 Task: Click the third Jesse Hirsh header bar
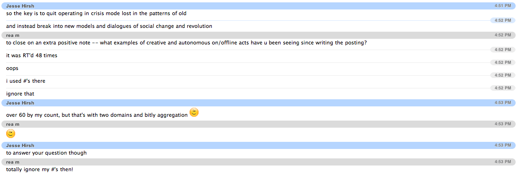[x=259, y=145]
